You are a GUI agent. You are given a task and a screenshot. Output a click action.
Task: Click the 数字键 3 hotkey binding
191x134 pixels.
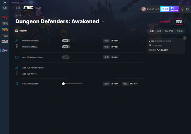(x=115, y=57)
